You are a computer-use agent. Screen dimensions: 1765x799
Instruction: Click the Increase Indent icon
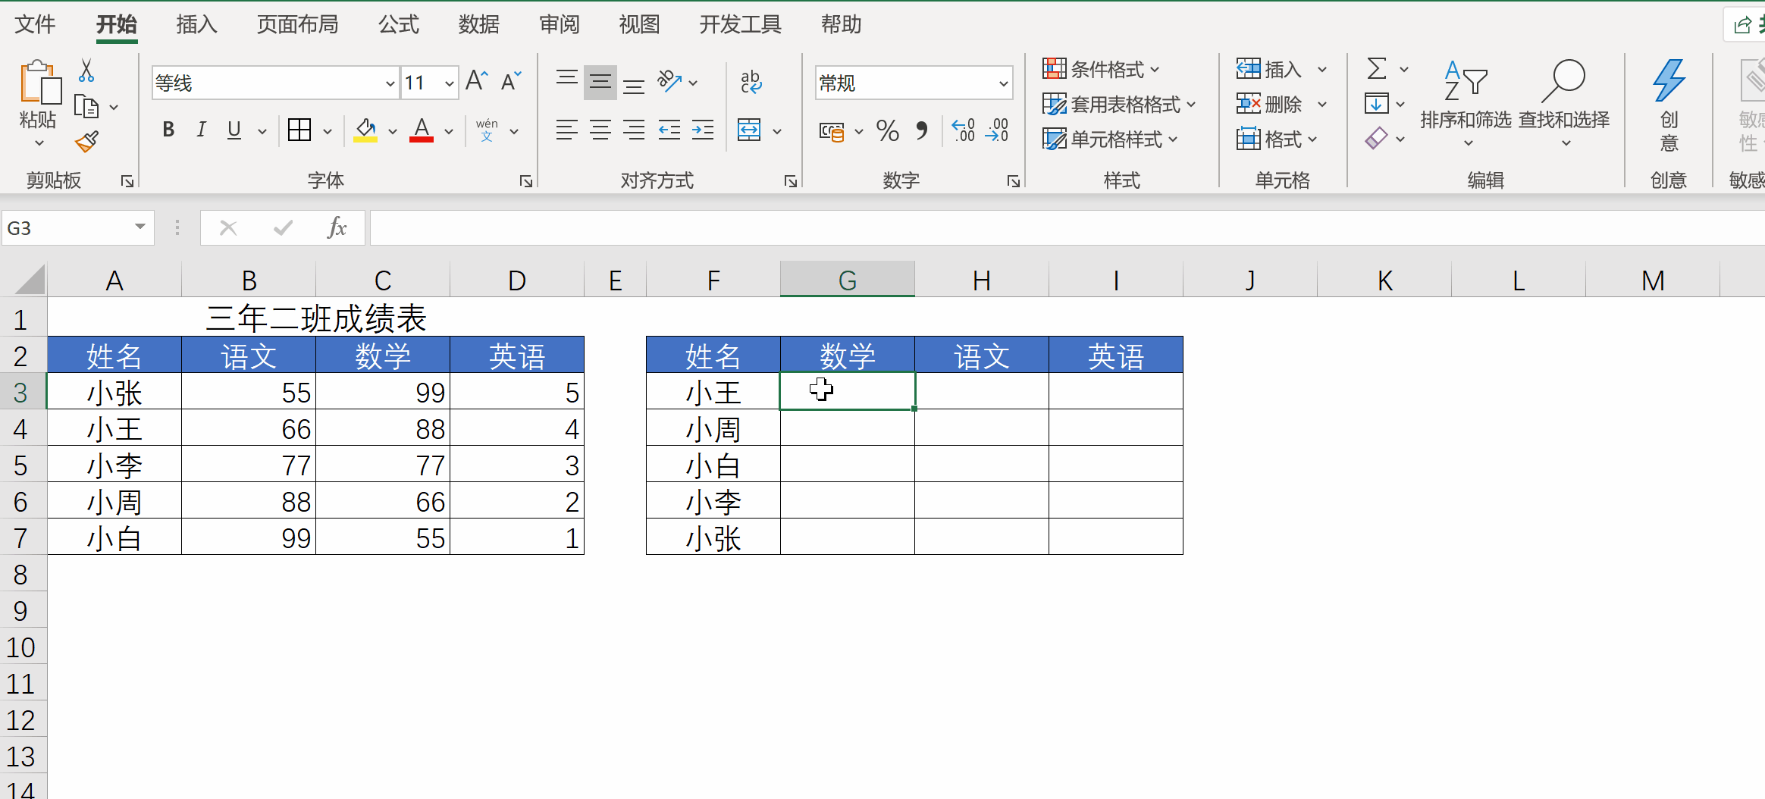point(703,130)
